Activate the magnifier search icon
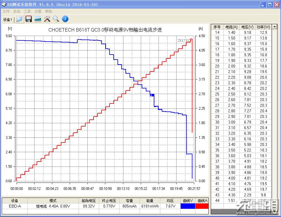This screenshot has height=217, width=281. (56, 19)
